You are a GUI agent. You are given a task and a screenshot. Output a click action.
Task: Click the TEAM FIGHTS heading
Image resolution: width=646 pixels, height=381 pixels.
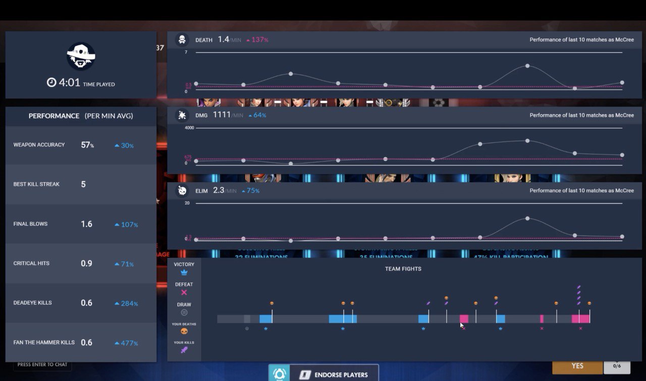coord(403,269)
